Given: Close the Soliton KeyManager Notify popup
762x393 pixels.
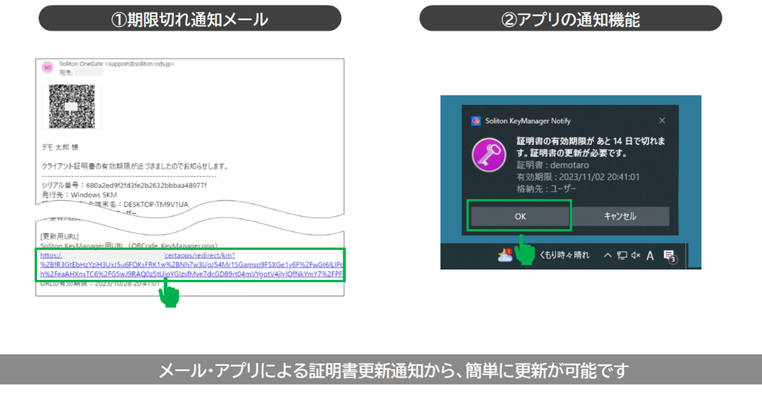Looking at the screenshot, I should [x=662, y=121].
